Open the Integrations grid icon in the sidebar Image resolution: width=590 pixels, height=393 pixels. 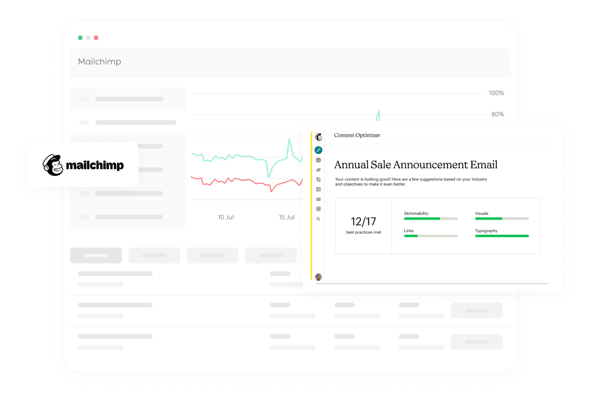(x=318, y=209)
